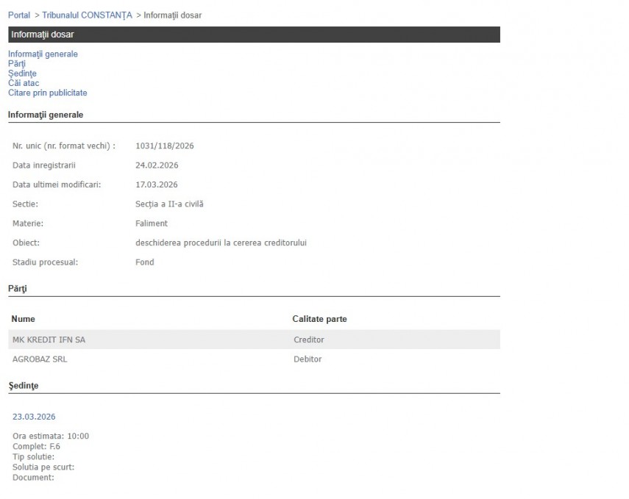Click the Nume column header
Viewport: 629px width, 499px height.
coord(24,319)
